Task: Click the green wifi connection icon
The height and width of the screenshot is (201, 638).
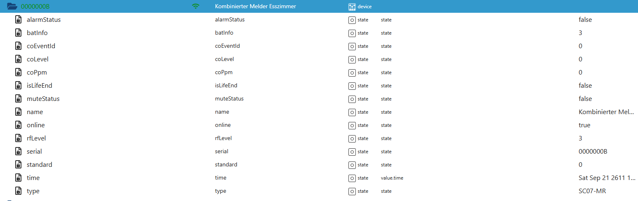Action: (196, 6)
